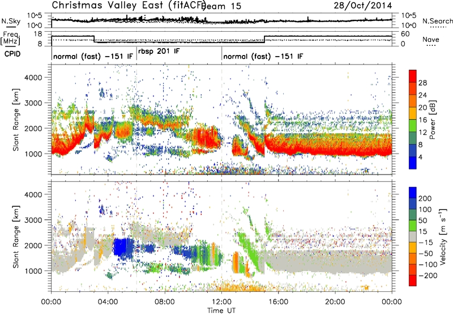
Task: Click the '20:00' time axis tick label
Action: (335, 302)
